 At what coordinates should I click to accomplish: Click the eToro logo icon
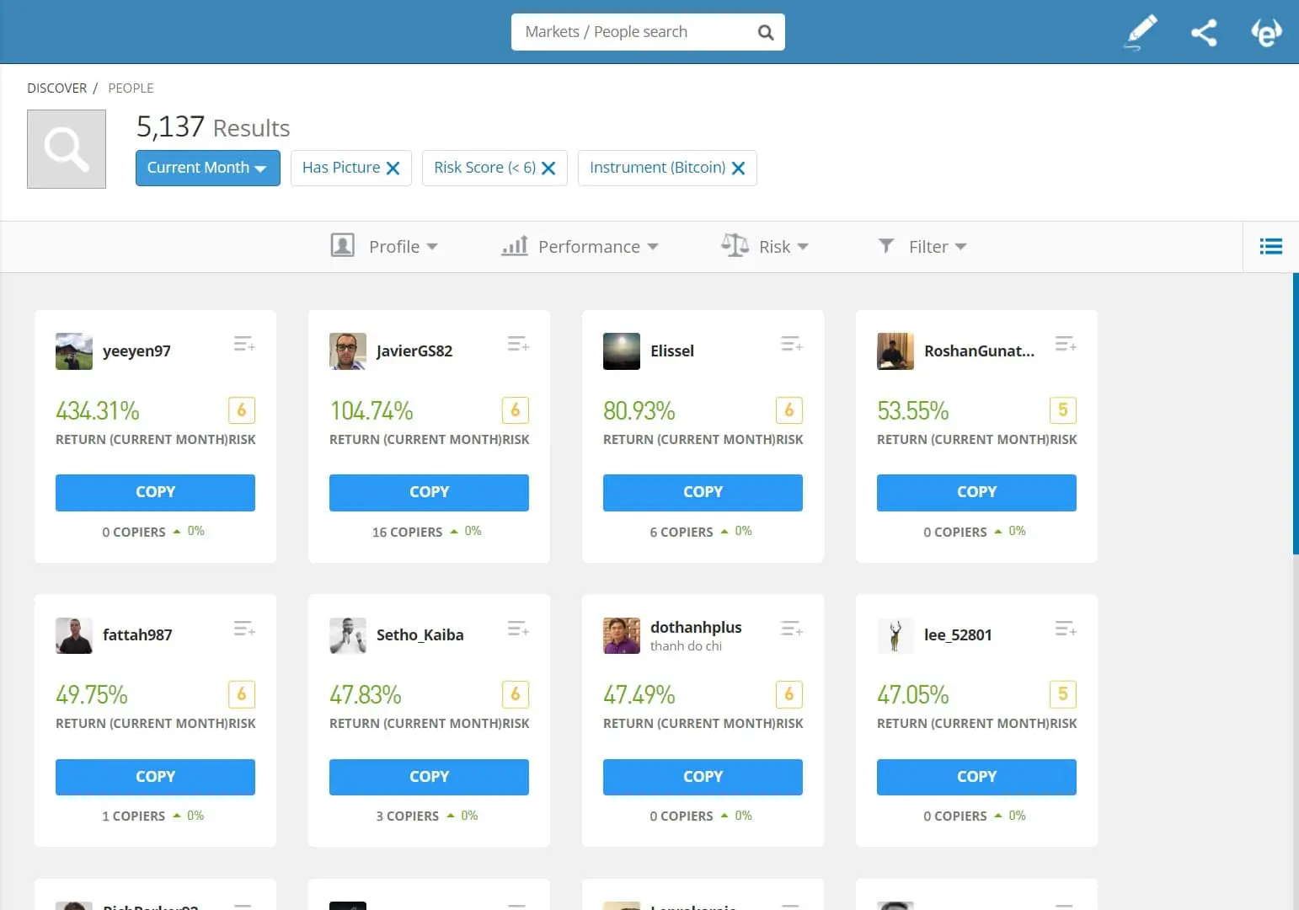coord(1266,32)
